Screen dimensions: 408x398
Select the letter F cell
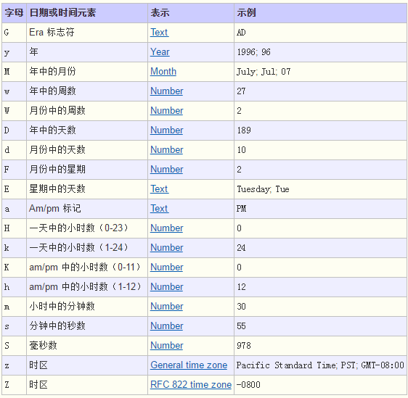(14, 170)
